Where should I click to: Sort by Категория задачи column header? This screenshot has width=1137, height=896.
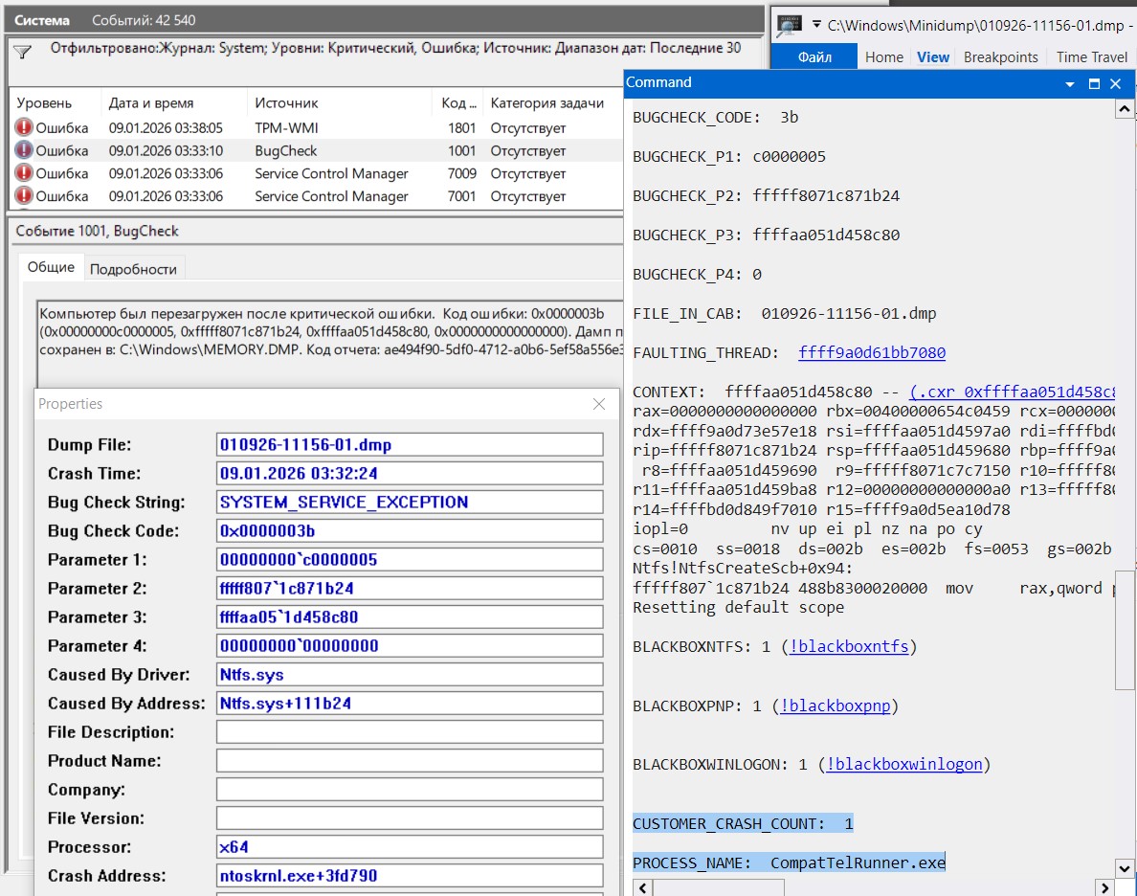tap(546, 103)
